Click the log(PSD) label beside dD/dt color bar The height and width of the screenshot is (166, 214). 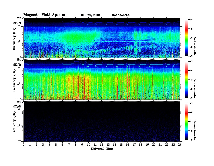click(195, 88)
